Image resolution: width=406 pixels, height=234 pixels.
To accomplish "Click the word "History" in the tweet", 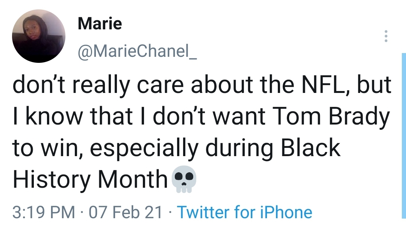I will tap(52, 179).
